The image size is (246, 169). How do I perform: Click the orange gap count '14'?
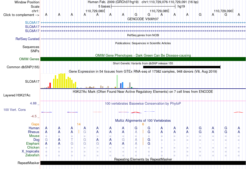click(x=79, y=124)
